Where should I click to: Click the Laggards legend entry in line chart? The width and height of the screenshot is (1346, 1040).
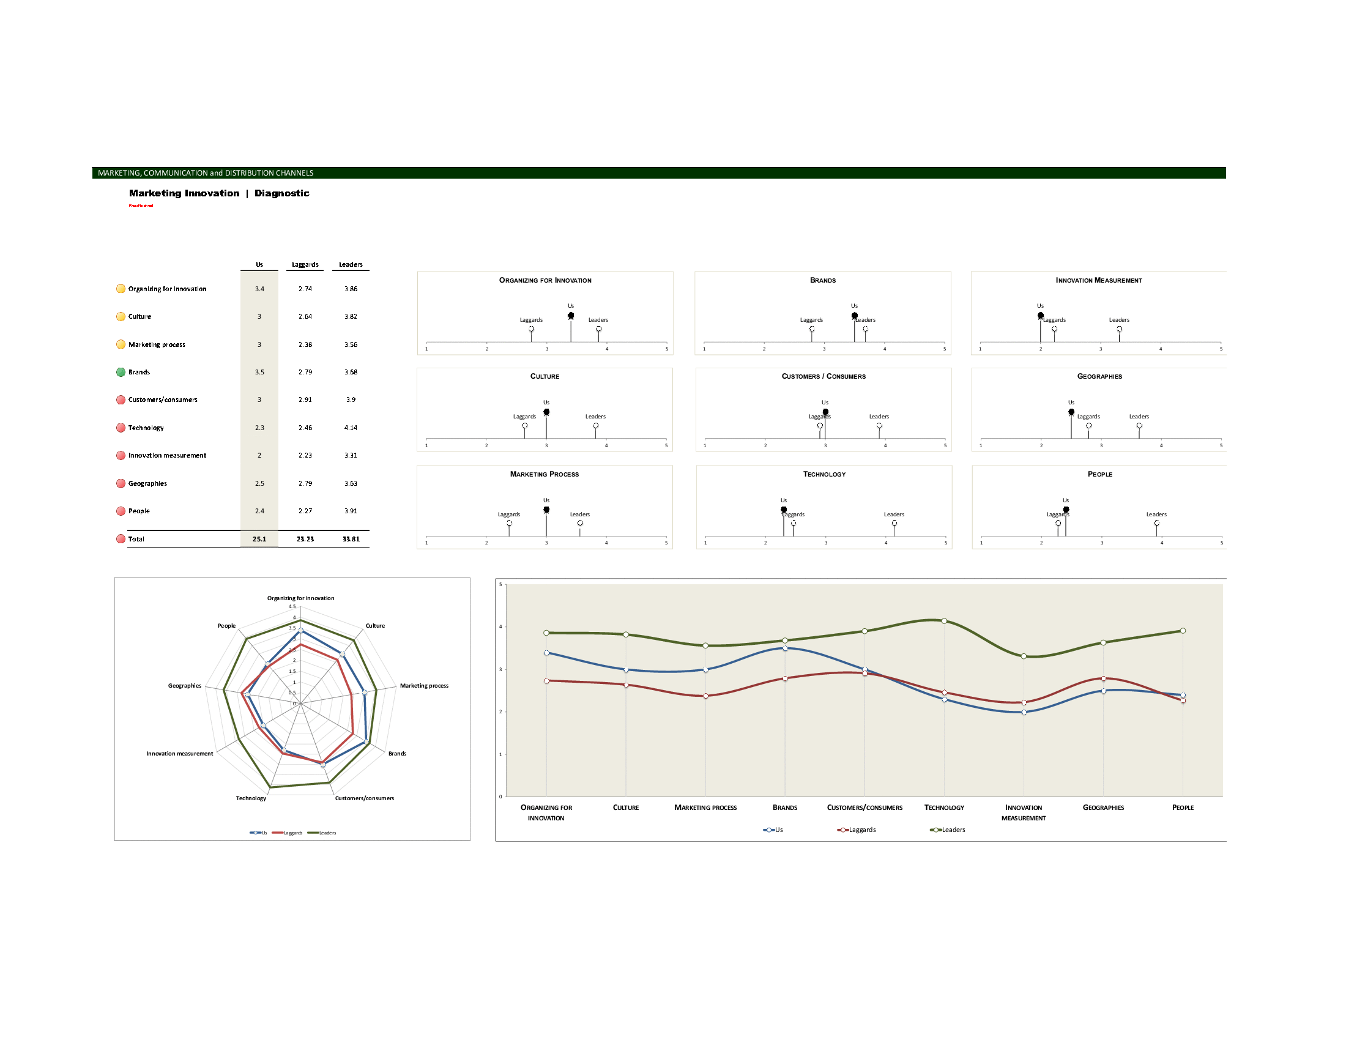click(857, 831)
